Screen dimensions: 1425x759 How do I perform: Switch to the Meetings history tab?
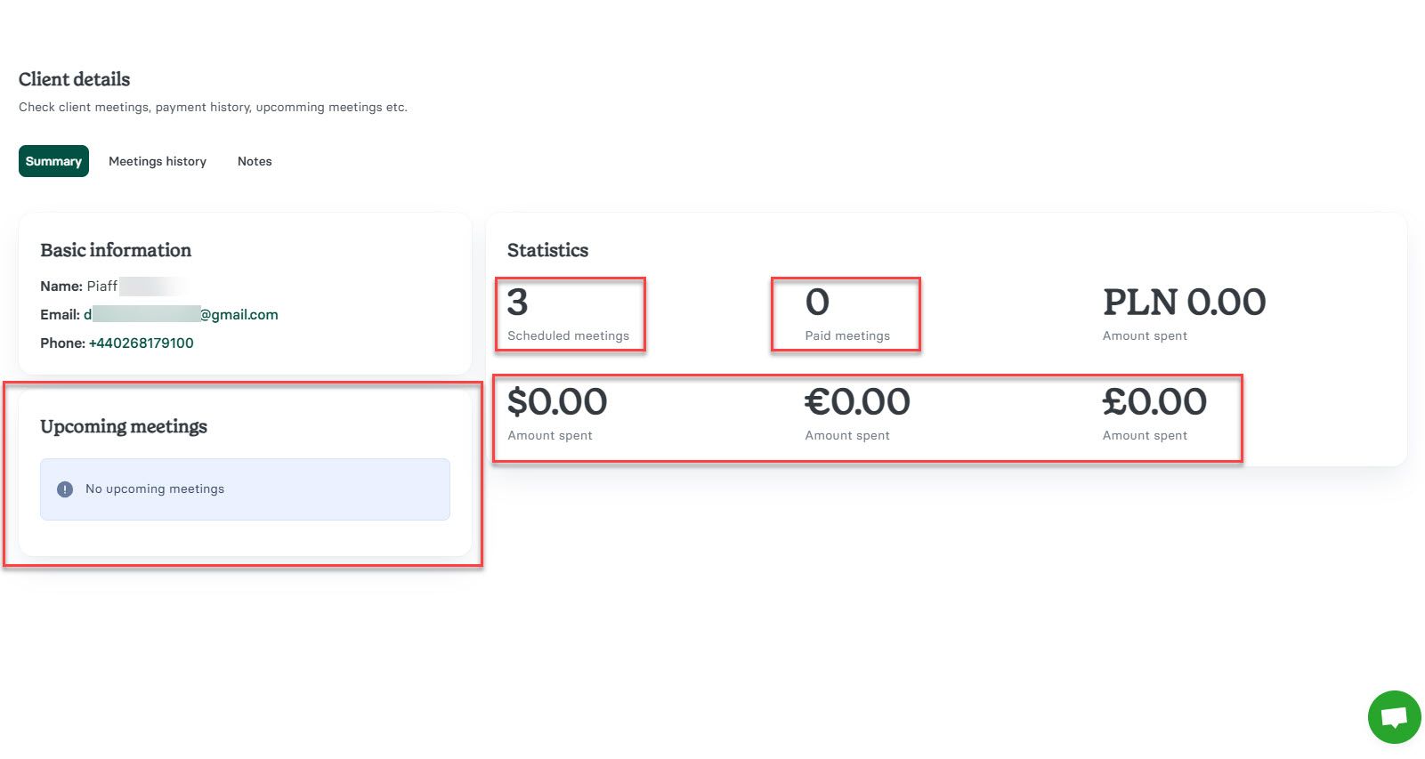158,161
